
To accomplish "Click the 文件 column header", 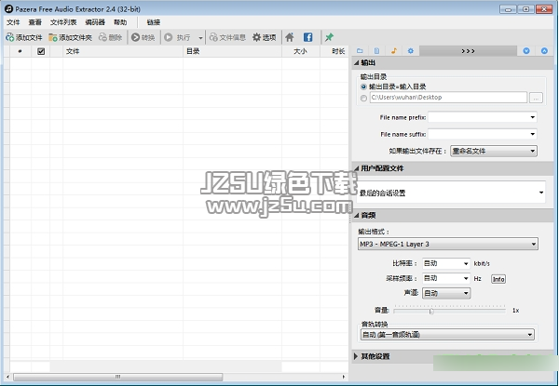I will click(x=123, y=51).
